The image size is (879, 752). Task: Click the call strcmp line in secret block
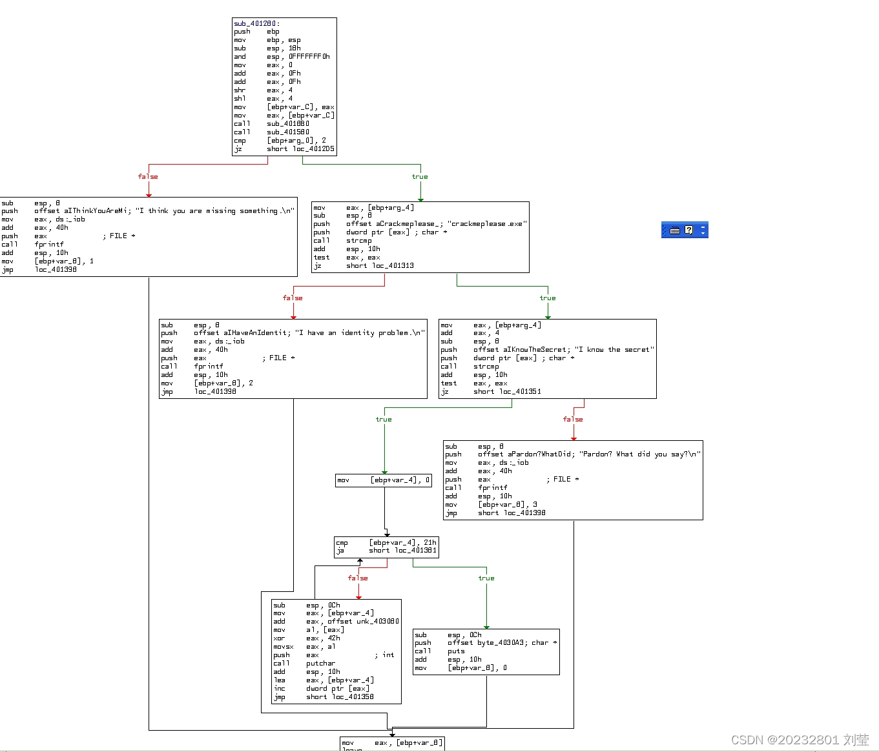coord(470,366)
